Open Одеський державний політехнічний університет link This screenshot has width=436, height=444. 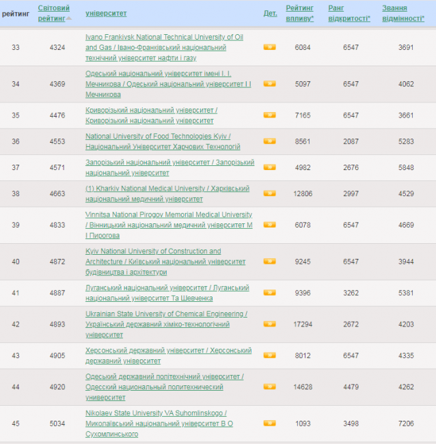[165, 387]
